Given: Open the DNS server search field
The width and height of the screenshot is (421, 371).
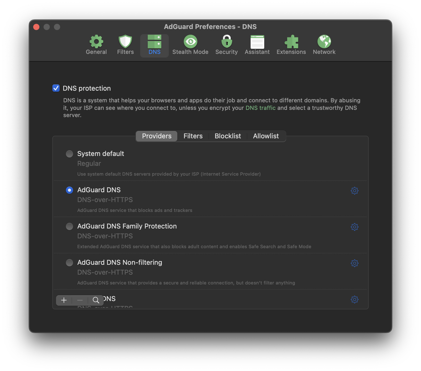Looking at the screenshot, I should pyautogui.click(x=96, y=301).
